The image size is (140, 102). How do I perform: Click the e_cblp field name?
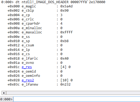tap(28, 11)
